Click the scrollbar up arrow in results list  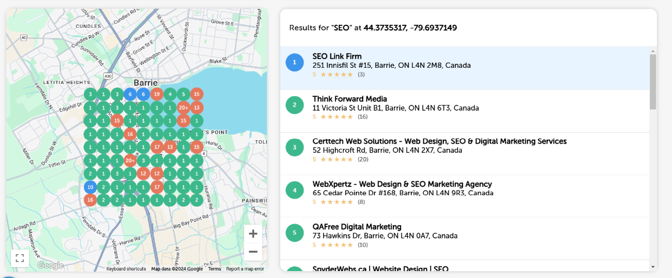[653, 52]
